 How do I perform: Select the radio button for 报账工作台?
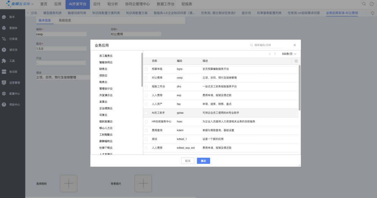(146, 87)
